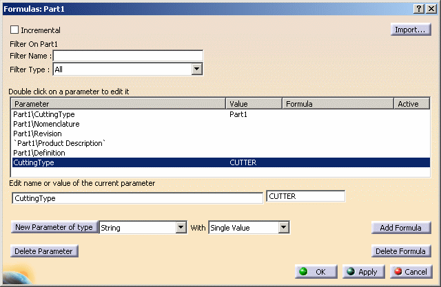
Task: Click the Import button
Action: [x=410, y=30]
